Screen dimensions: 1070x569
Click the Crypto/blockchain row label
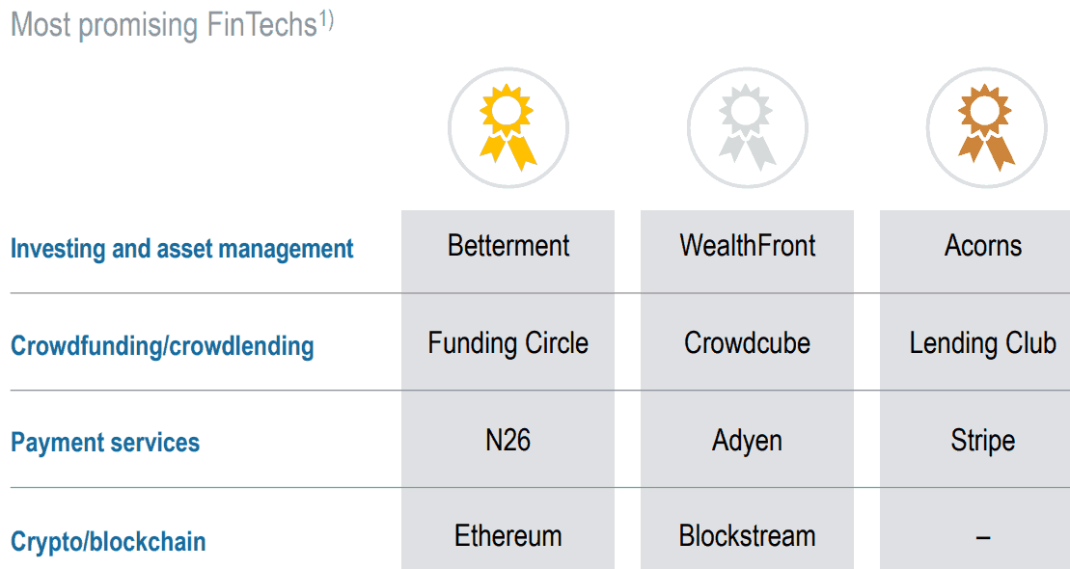click(108, 542)
